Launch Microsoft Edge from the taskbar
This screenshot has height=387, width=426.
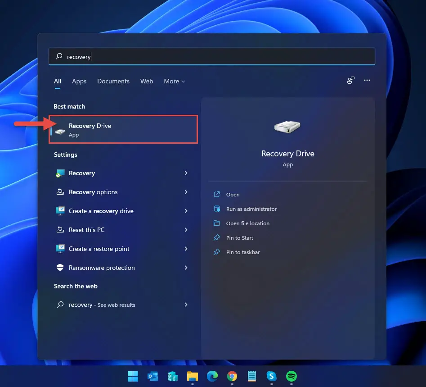(212, 376)
